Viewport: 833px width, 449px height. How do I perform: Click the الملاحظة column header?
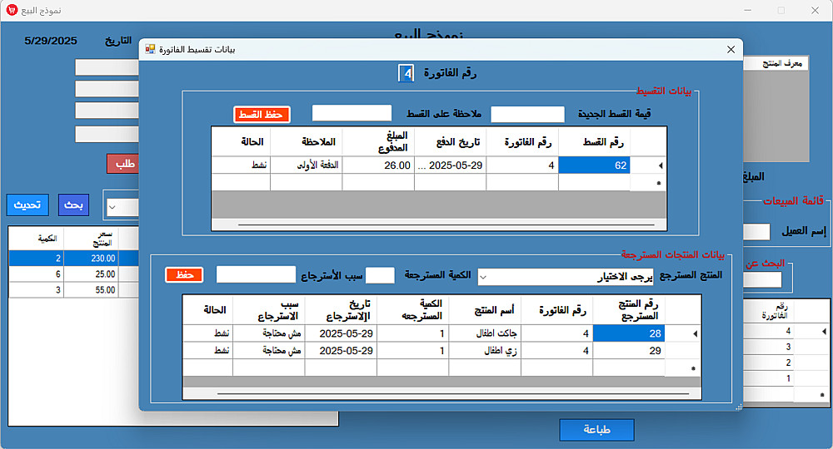(x=307, y=142)
